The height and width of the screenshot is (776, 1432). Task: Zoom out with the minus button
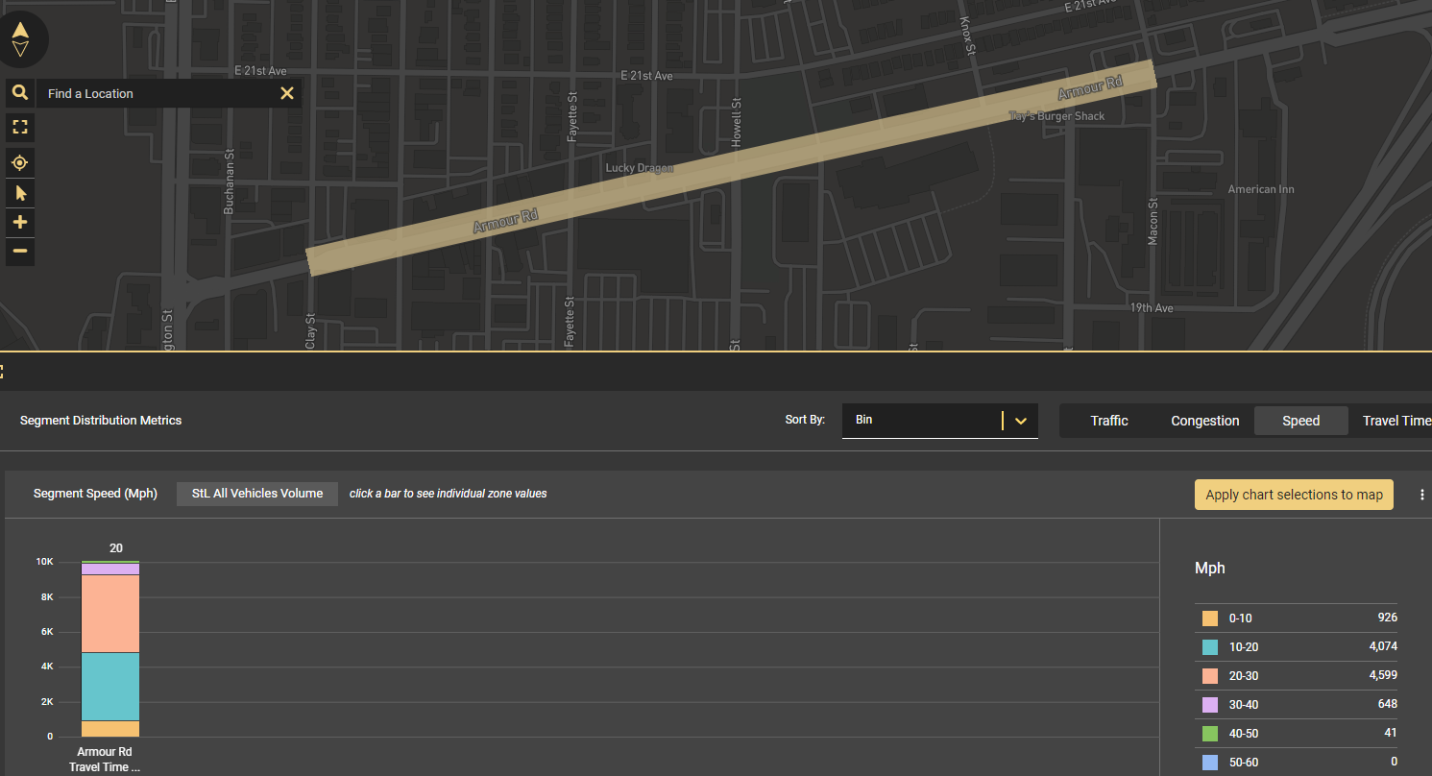(20, 252)
